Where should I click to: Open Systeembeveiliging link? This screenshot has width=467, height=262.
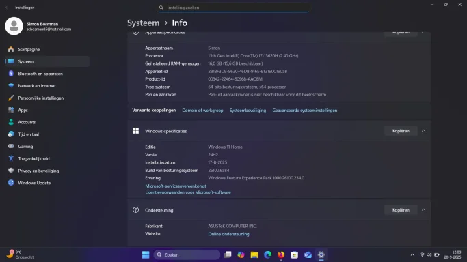point(248,111)
